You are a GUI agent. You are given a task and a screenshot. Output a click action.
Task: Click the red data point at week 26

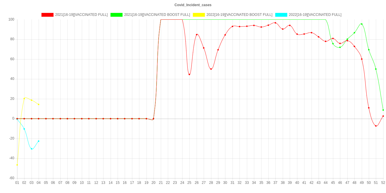(197, 35)
